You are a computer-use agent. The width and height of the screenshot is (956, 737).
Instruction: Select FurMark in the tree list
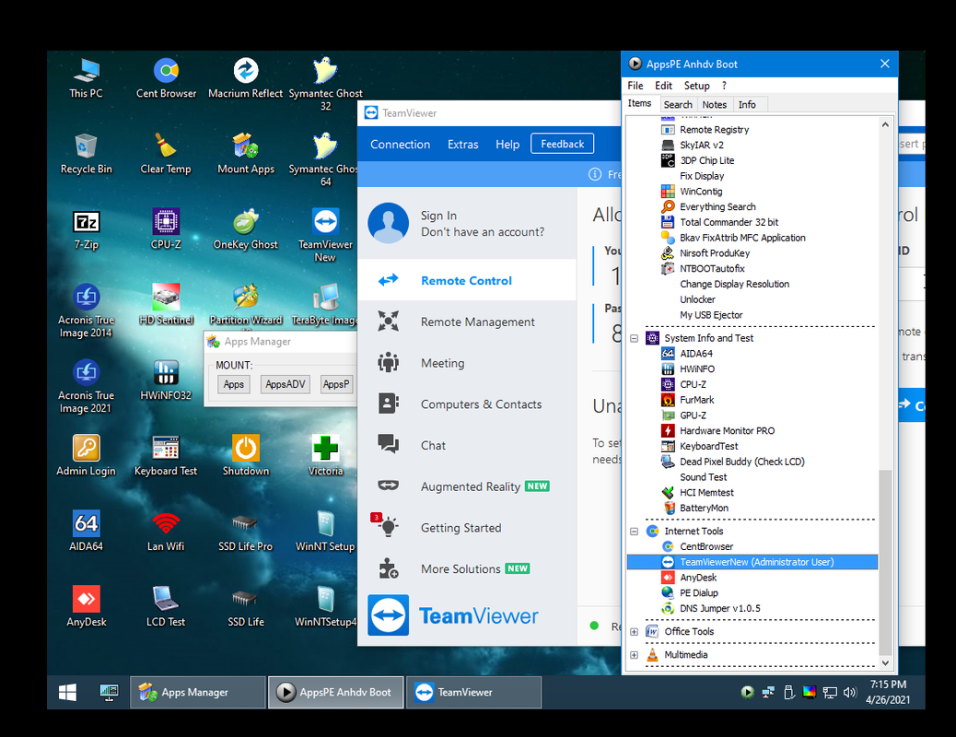pyautogui.click(x=696, y=400)
